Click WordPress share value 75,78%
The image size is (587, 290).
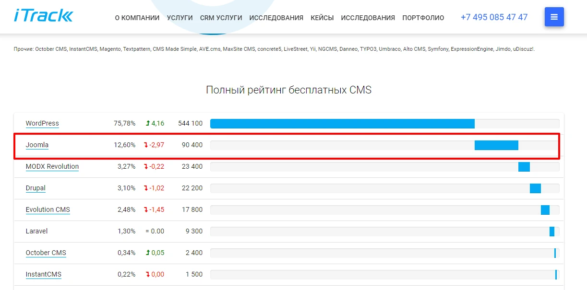coord(125,123)
